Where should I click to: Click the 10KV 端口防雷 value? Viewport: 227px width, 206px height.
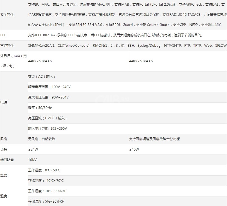[x=32, y=160]
